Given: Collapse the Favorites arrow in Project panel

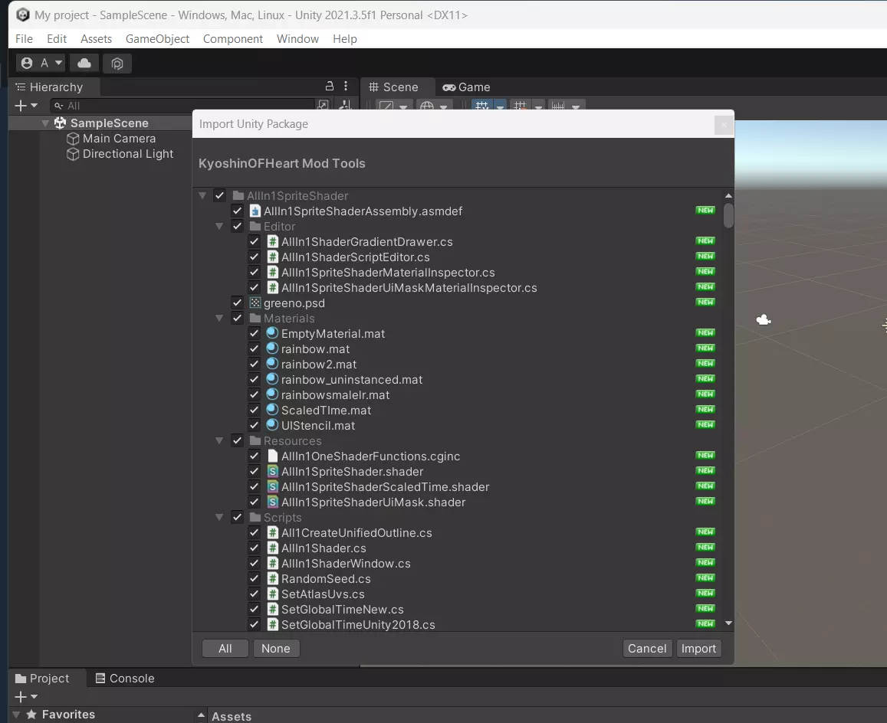Looking at the screenshot, I should 16,715.
